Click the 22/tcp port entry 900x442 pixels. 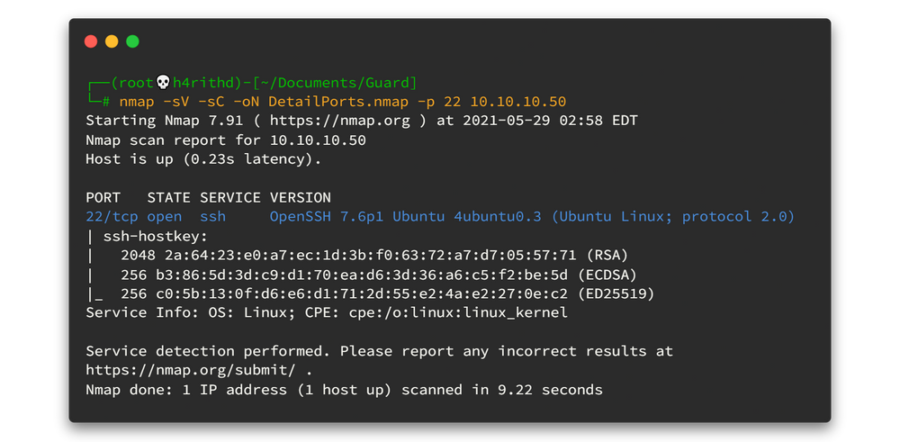112,217
